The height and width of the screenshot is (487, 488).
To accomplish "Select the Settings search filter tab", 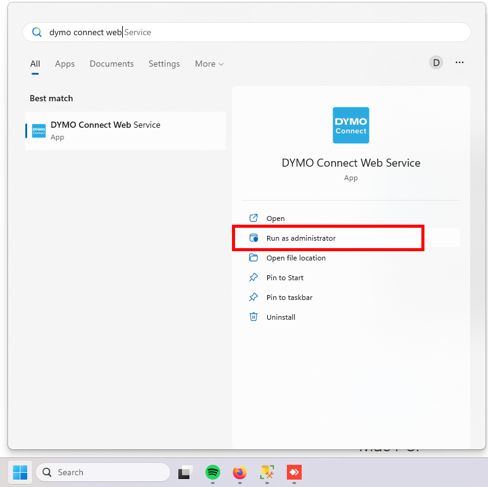I will click(164, 64).
